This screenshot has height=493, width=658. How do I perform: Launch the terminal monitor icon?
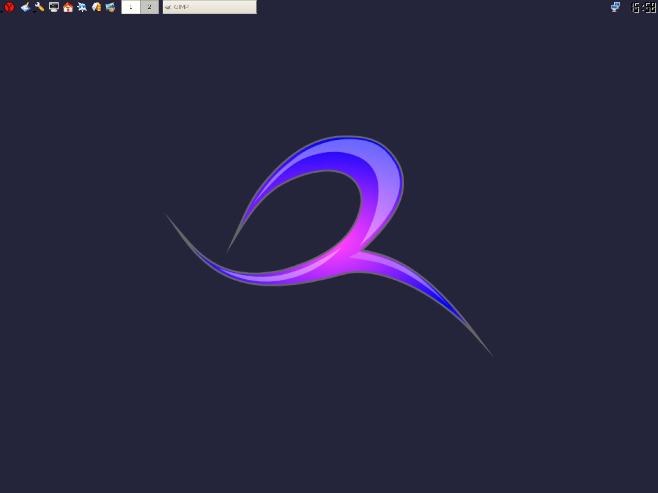[x=54, y=7]
